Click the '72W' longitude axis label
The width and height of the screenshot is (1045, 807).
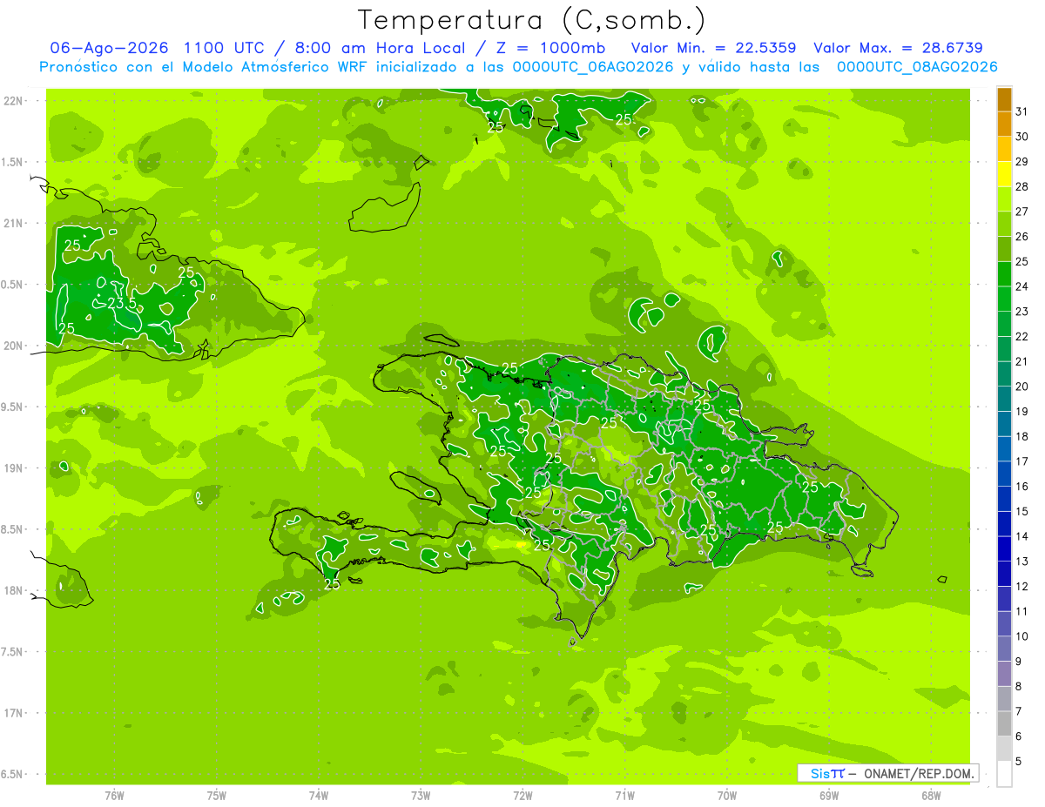(x=522, y=796)
